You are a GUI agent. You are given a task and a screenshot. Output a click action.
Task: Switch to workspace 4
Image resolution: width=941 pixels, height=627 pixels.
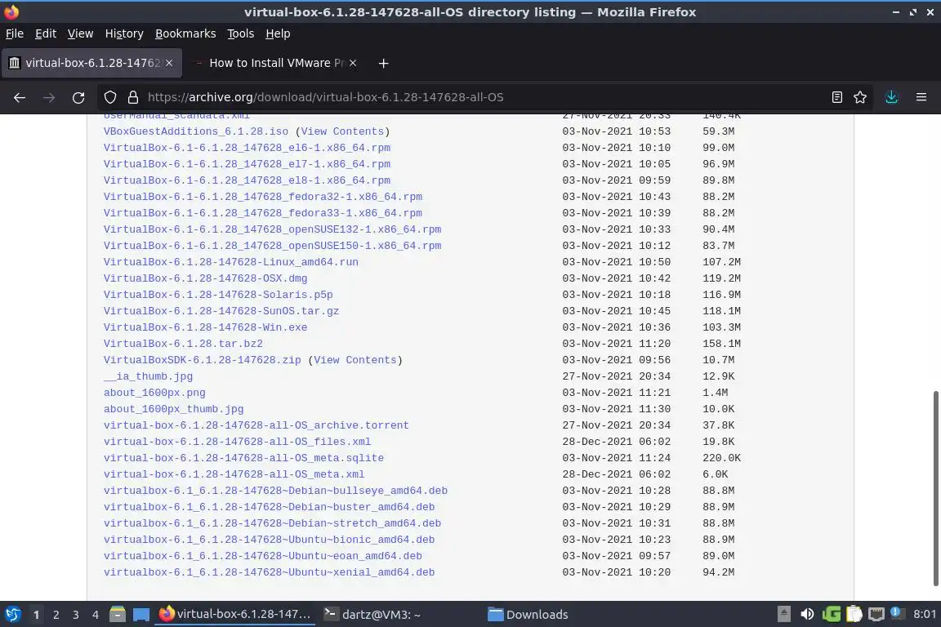pos(96,615)
